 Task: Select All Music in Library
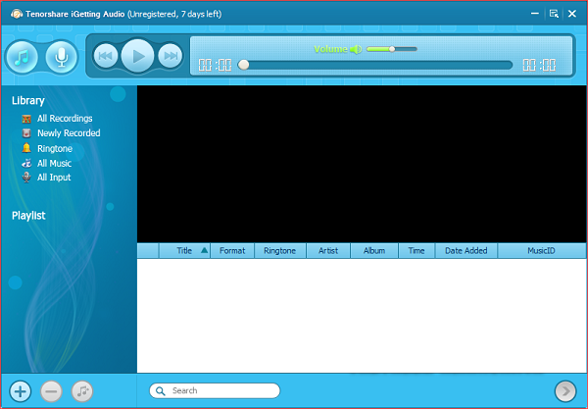(x=54, y=164)
